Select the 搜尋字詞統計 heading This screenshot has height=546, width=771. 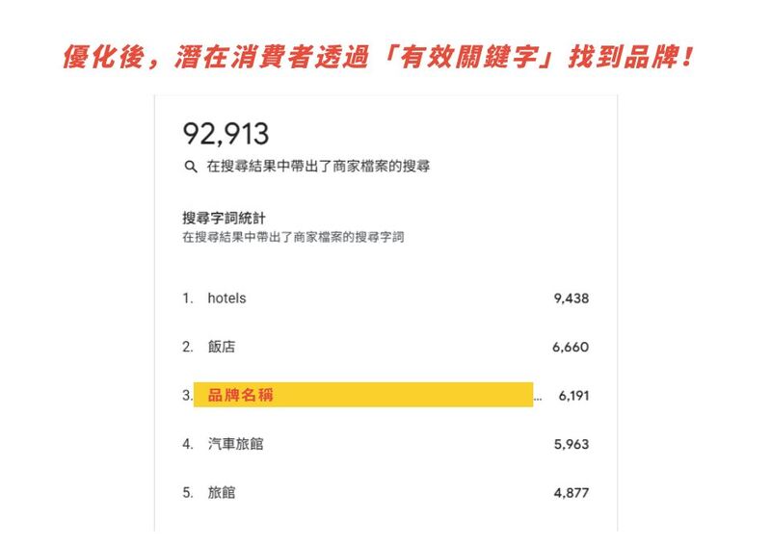224,219
